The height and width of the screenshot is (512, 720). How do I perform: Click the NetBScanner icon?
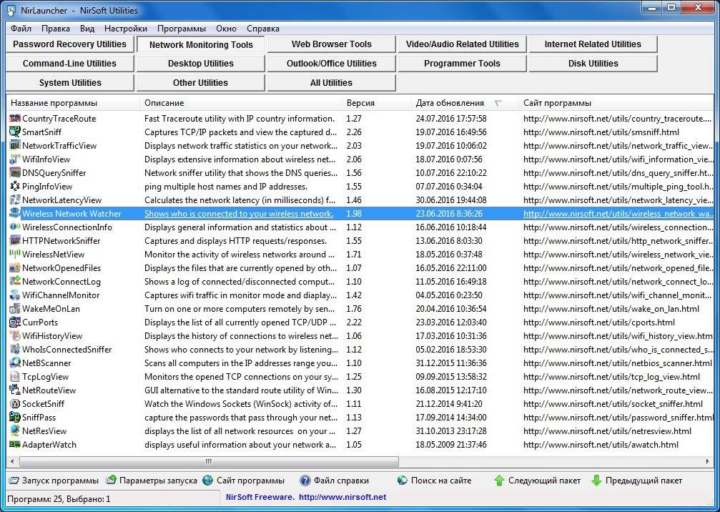click(x=15, y=363)
